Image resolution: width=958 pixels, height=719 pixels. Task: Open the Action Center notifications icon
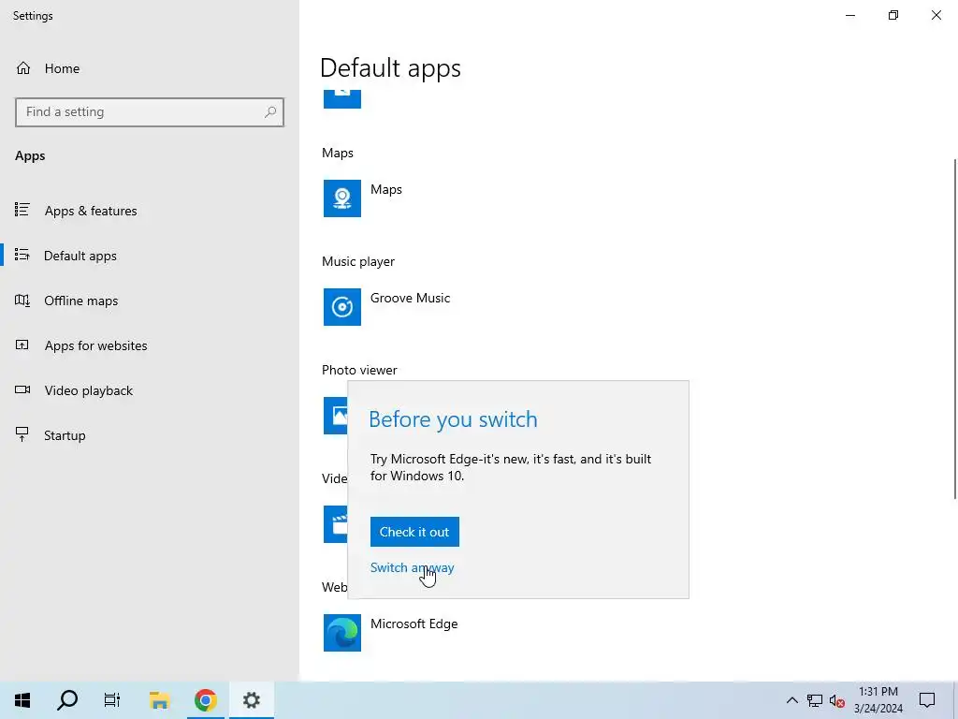coord(927,700)
